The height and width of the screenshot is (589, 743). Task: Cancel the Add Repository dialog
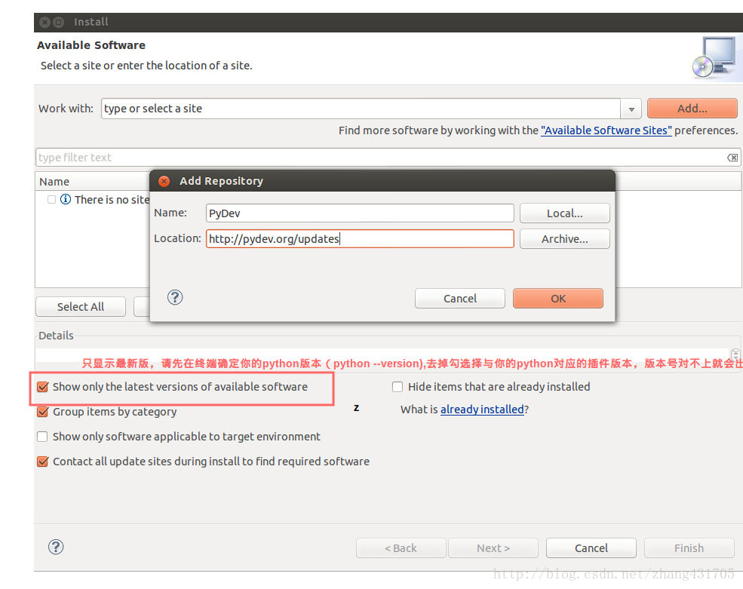(459, 299)
